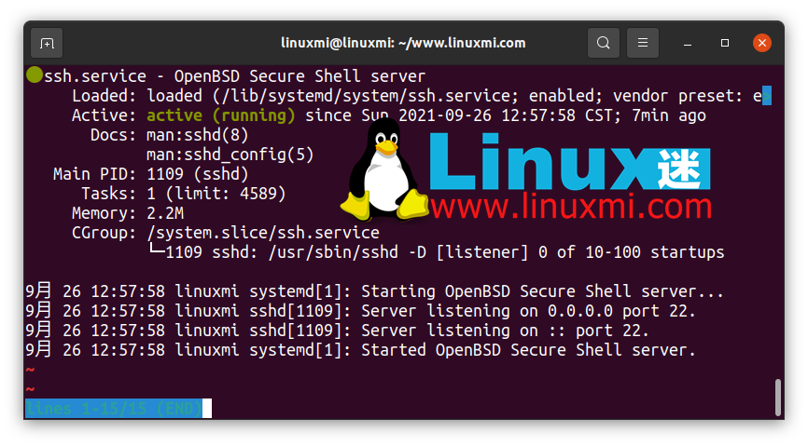Image resolution: width=808 pixels, height=446 pixels.
Task: Maximize the terminal window
Action: coord(725,43)
